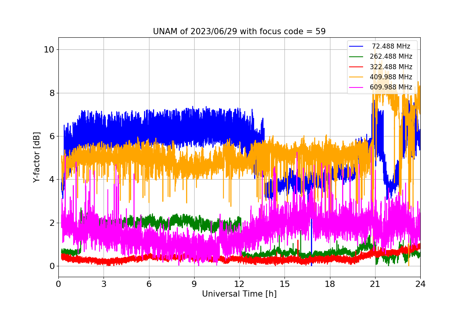Click x-axis tick label '15'
The image size is (467, 311).
(x=284, y=284)
